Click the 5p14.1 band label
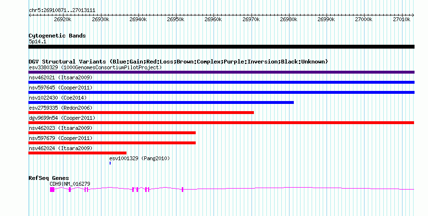 point(38,41)
